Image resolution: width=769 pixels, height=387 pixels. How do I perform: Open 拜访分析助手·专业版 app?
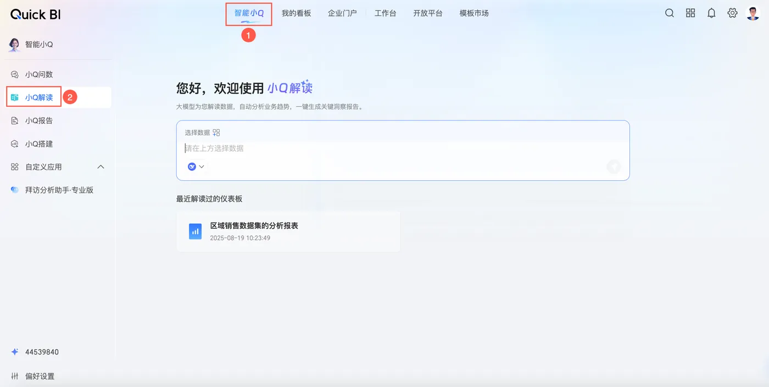coord(59,190)
